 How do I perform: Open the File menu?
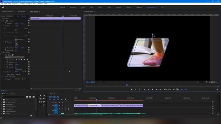pyautogui.click(x=2, y=4)
